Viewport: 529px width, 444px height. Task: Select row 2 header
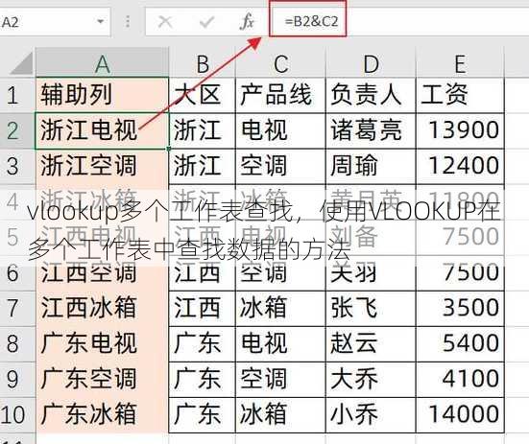[x=17, y=130]
